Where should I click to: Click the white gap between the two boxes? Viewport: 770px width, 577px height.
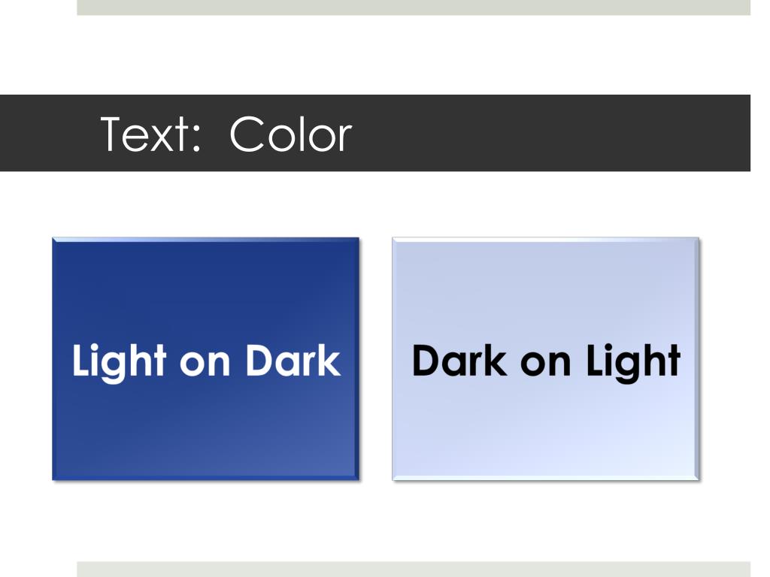[x=376, y=358]
